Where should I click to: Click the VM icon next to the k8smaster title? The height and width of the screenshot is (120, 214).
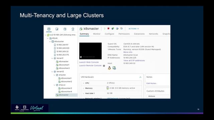pos(81,29)
